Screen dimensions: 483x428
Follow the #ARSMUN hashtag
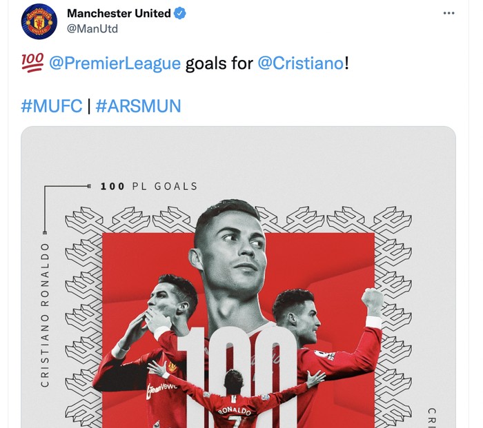(138, 106)
